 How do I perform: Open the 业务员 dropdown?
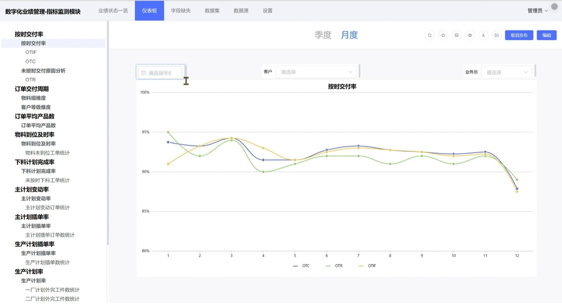coord(507,72)
